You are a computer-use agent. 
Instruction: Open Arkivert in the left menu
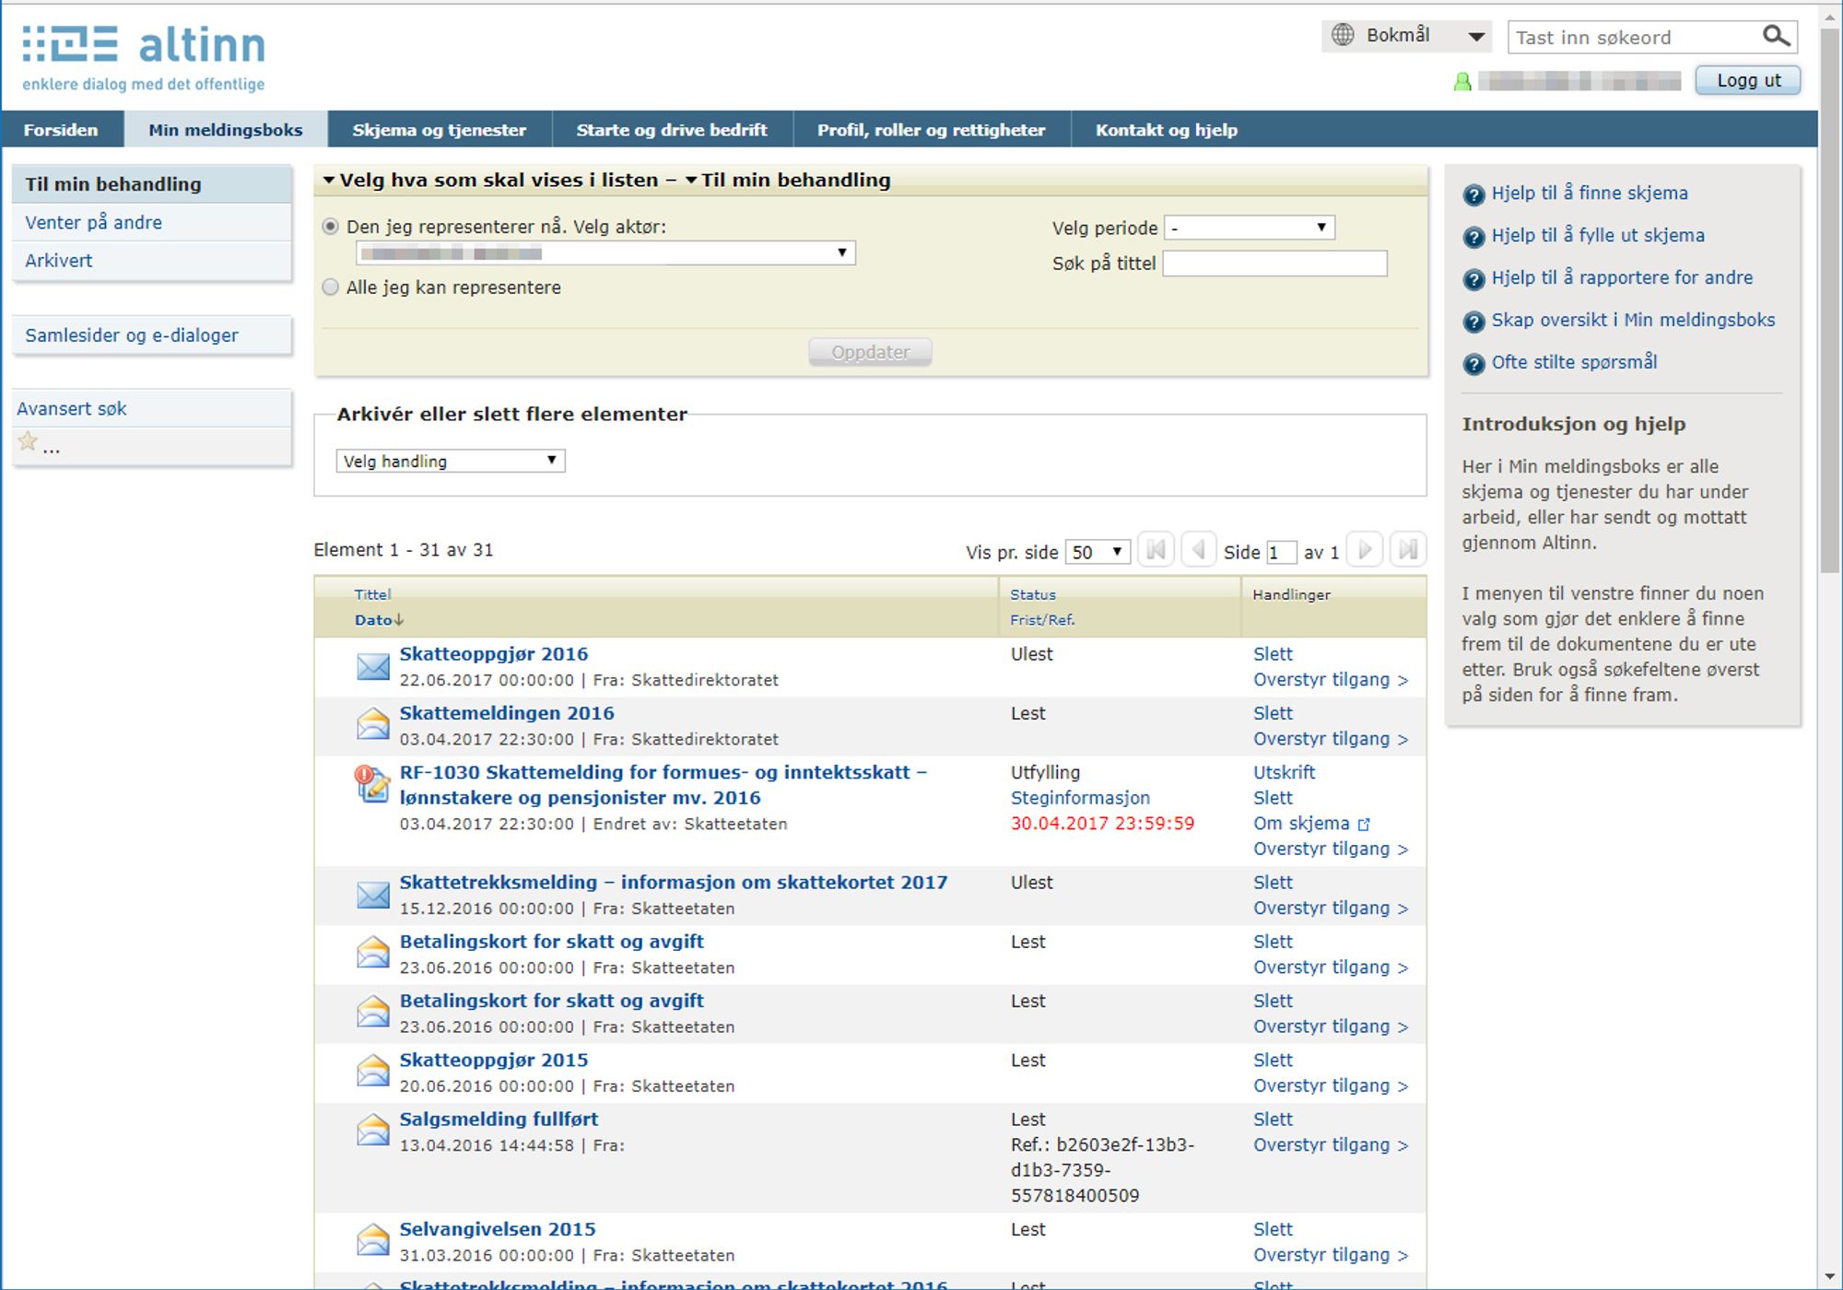tap(152, 261)
